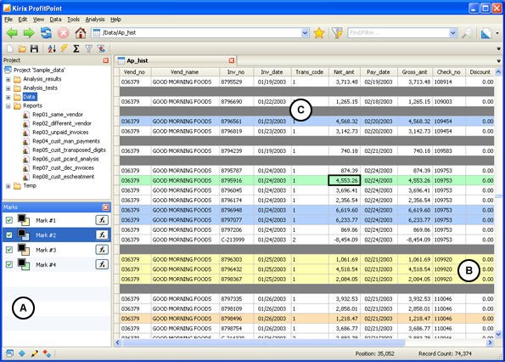Expand the Temp folder node
This screenshot has height=362, width=505.
coord(8,186)
